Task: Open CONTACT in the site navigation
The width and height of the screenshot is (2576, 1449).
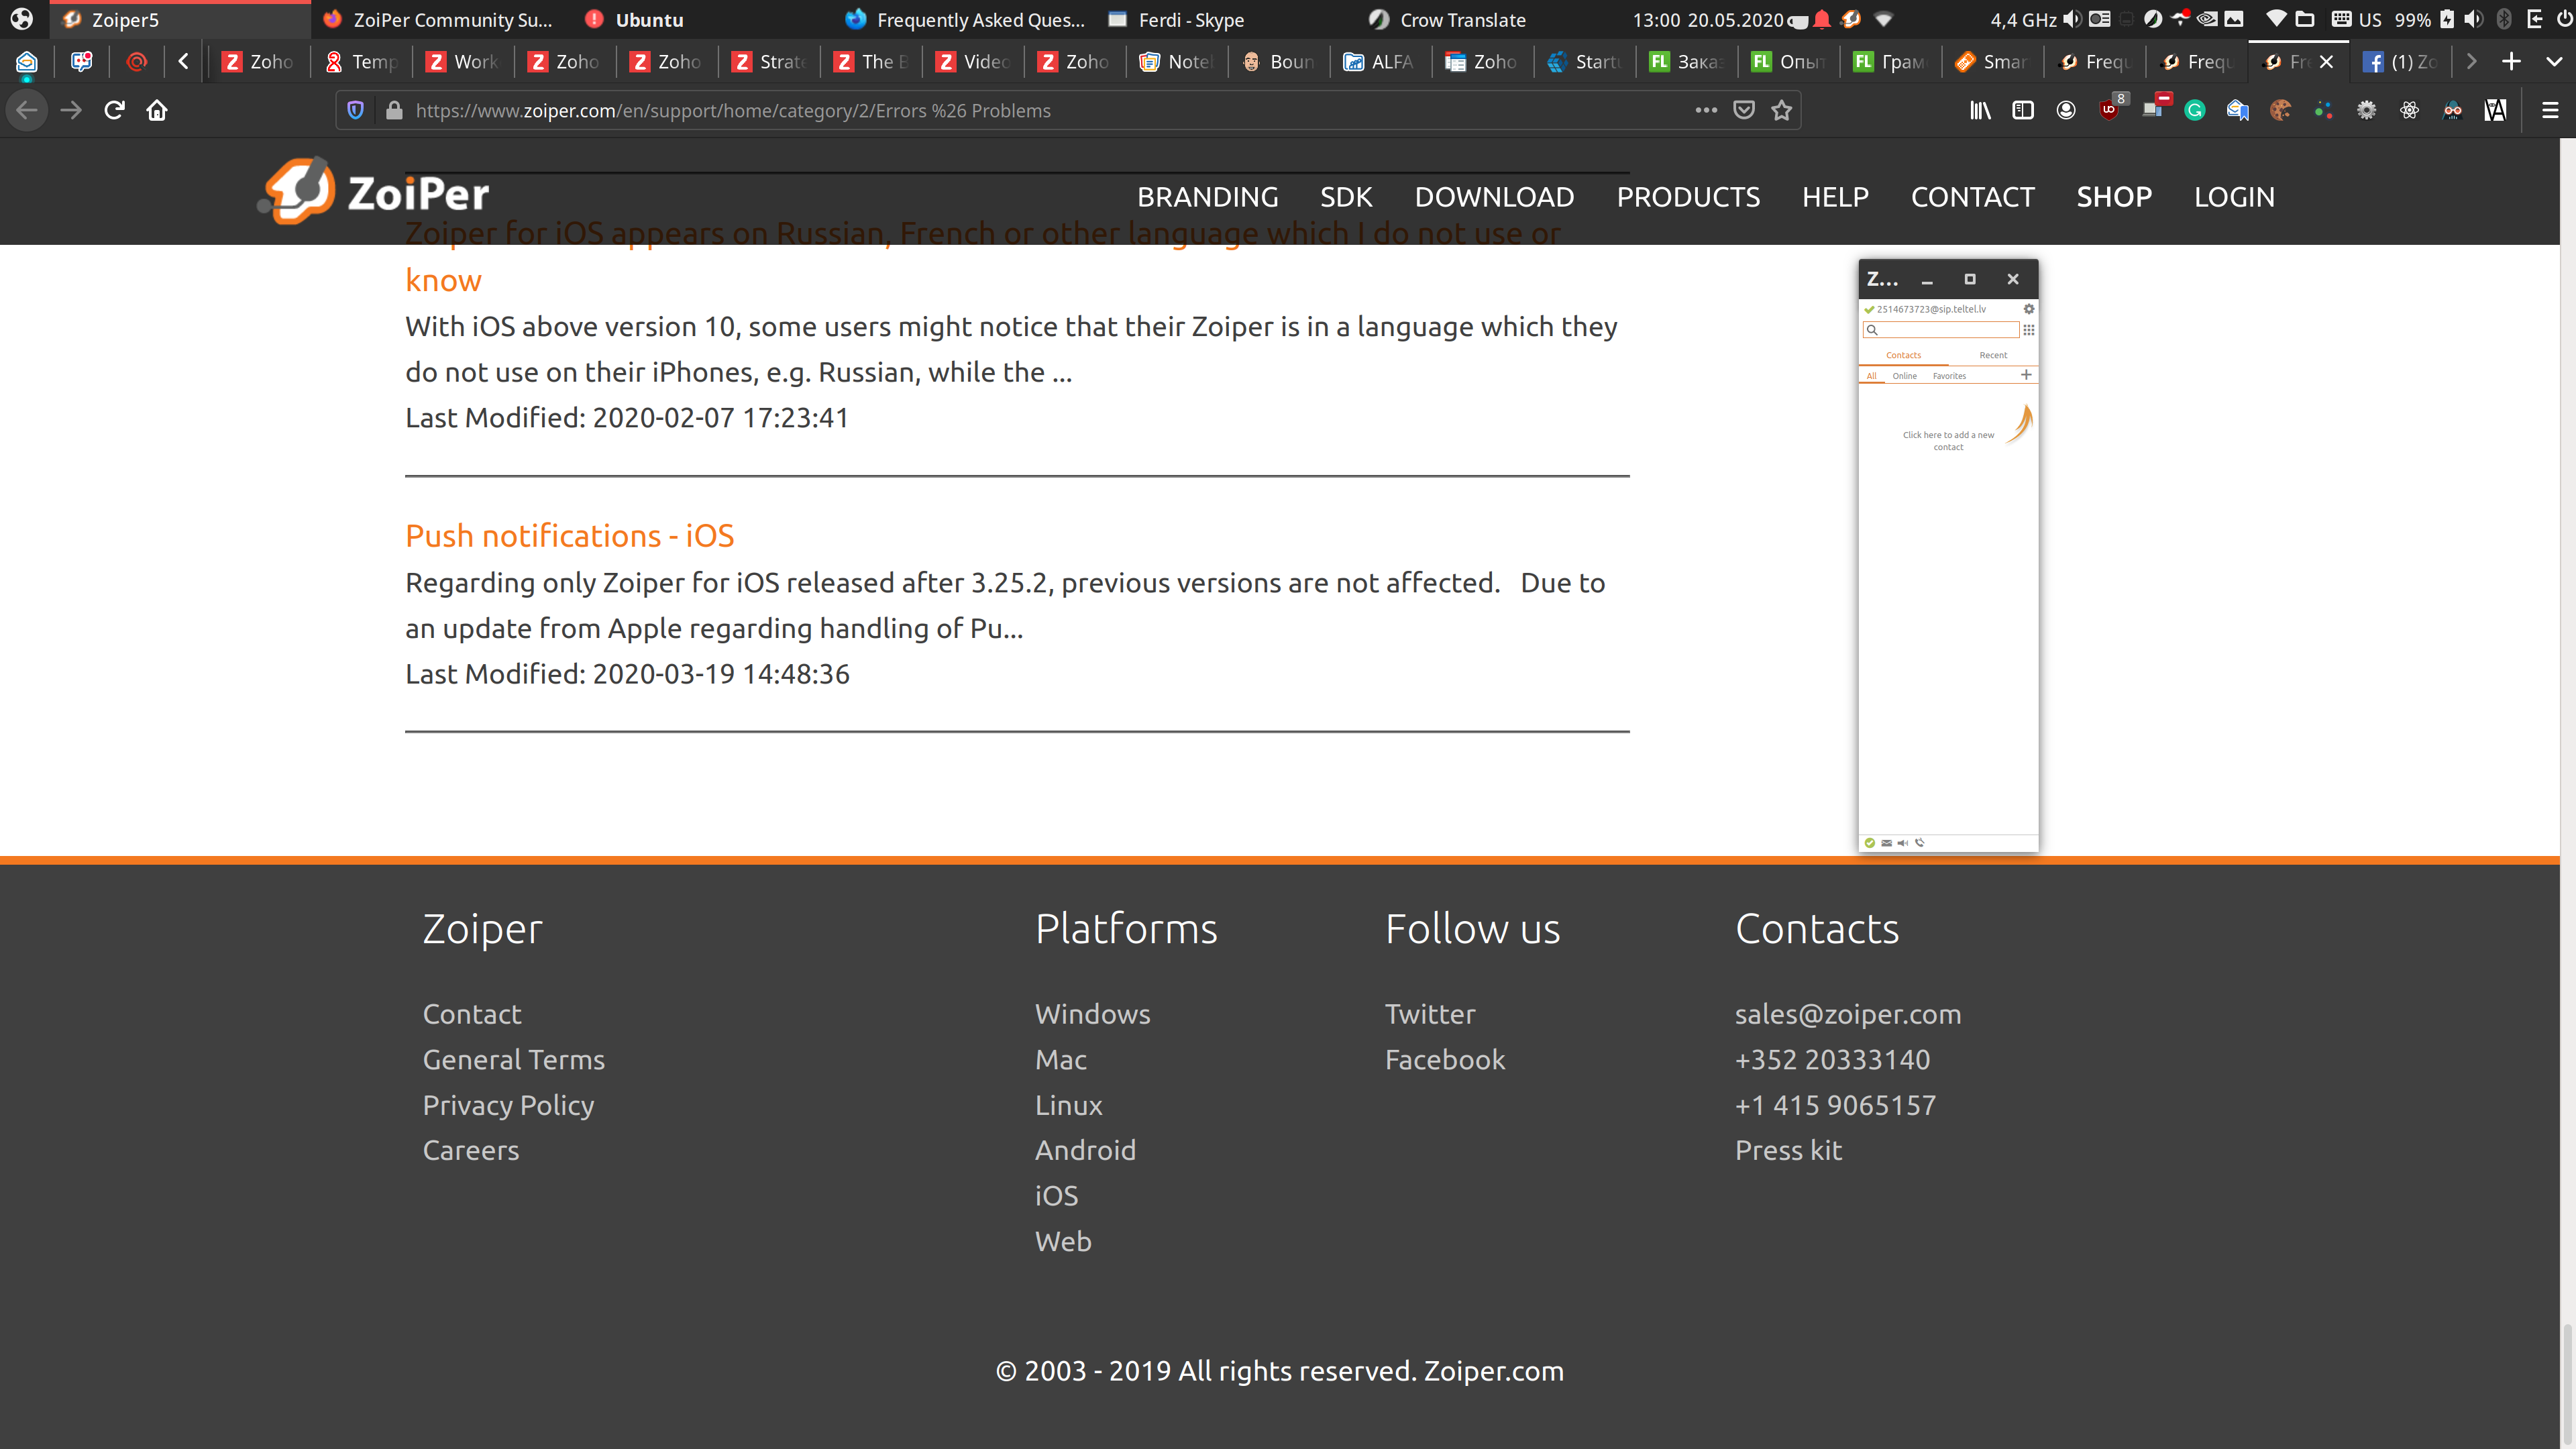Action: coord(1972,197)
